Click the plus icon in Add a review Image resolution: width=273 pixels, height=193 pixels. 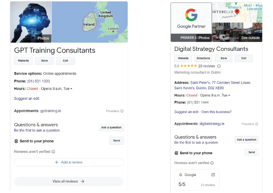point(57,162)
